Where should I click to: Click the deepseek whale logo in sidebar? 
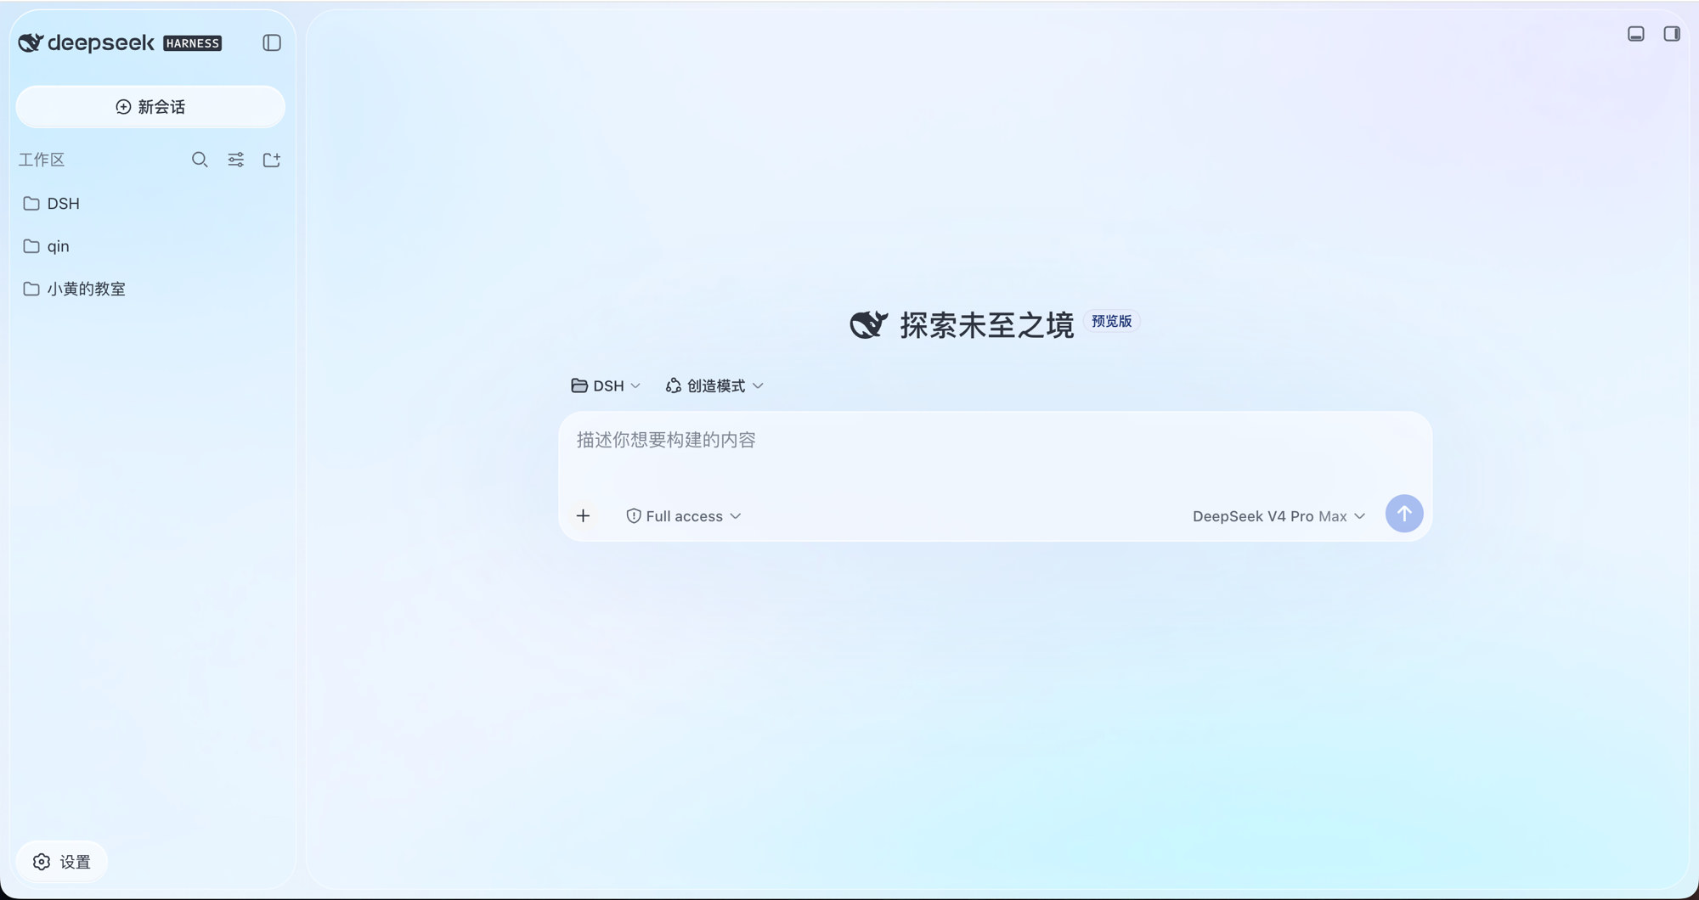pos(31,42)
